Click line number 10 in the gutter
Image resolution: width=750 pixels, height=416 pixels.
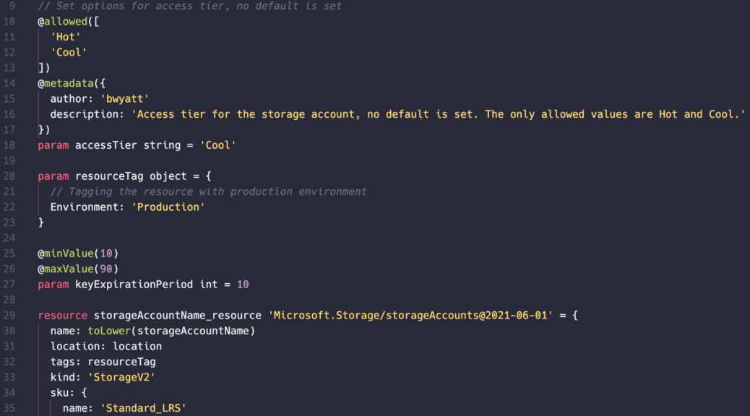(x=9, y=22)
